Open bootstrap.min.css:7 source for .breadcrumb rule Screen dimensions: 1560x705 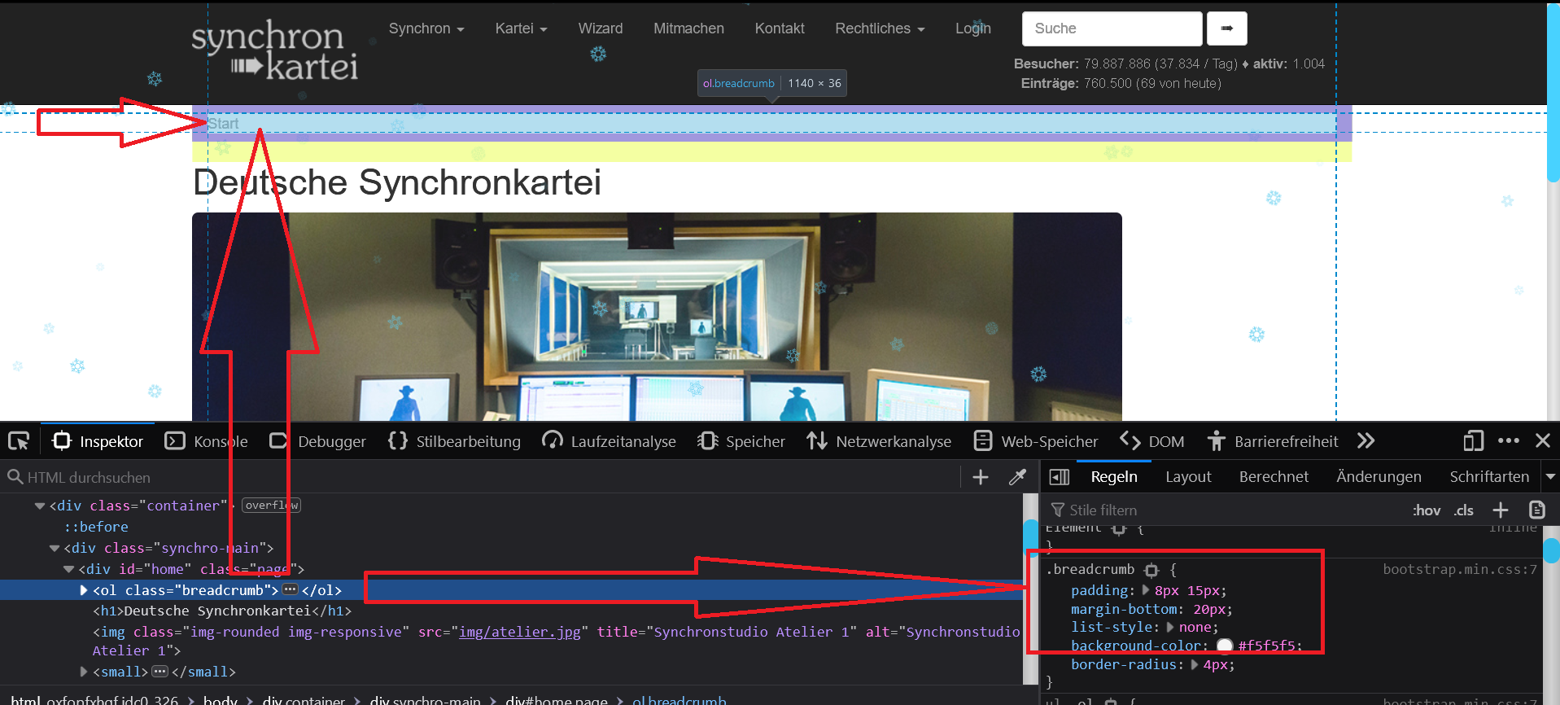click(1460, 569)
